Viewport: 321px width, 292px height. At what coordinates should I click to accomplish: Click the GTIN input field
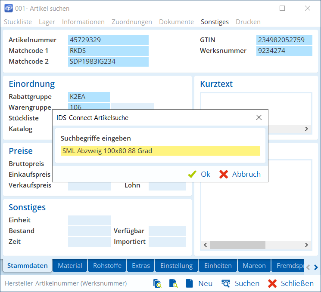coord(284,40)
